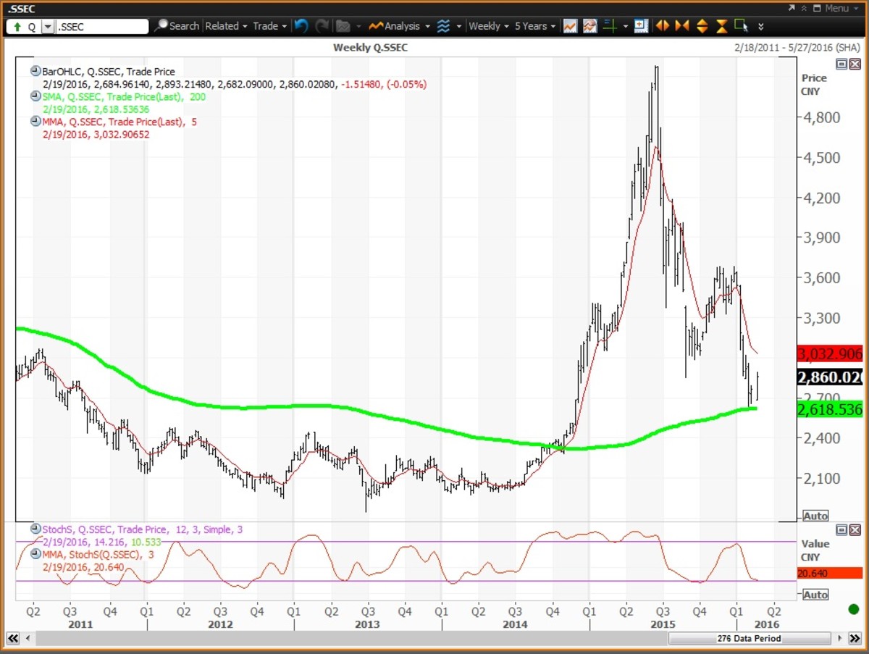Click the blue wave chart-type icon
Image resolution: width=869 pixels, height=654 pixels.
click(x=444, y=26)
